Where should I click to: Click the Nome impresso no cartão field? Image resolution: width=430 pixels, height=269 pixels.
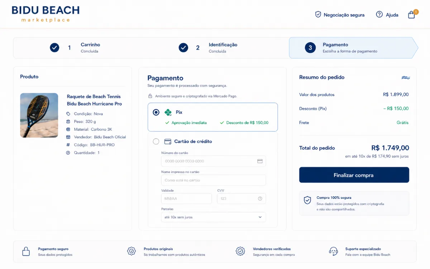pyautogui.click(x=214, y=180)
